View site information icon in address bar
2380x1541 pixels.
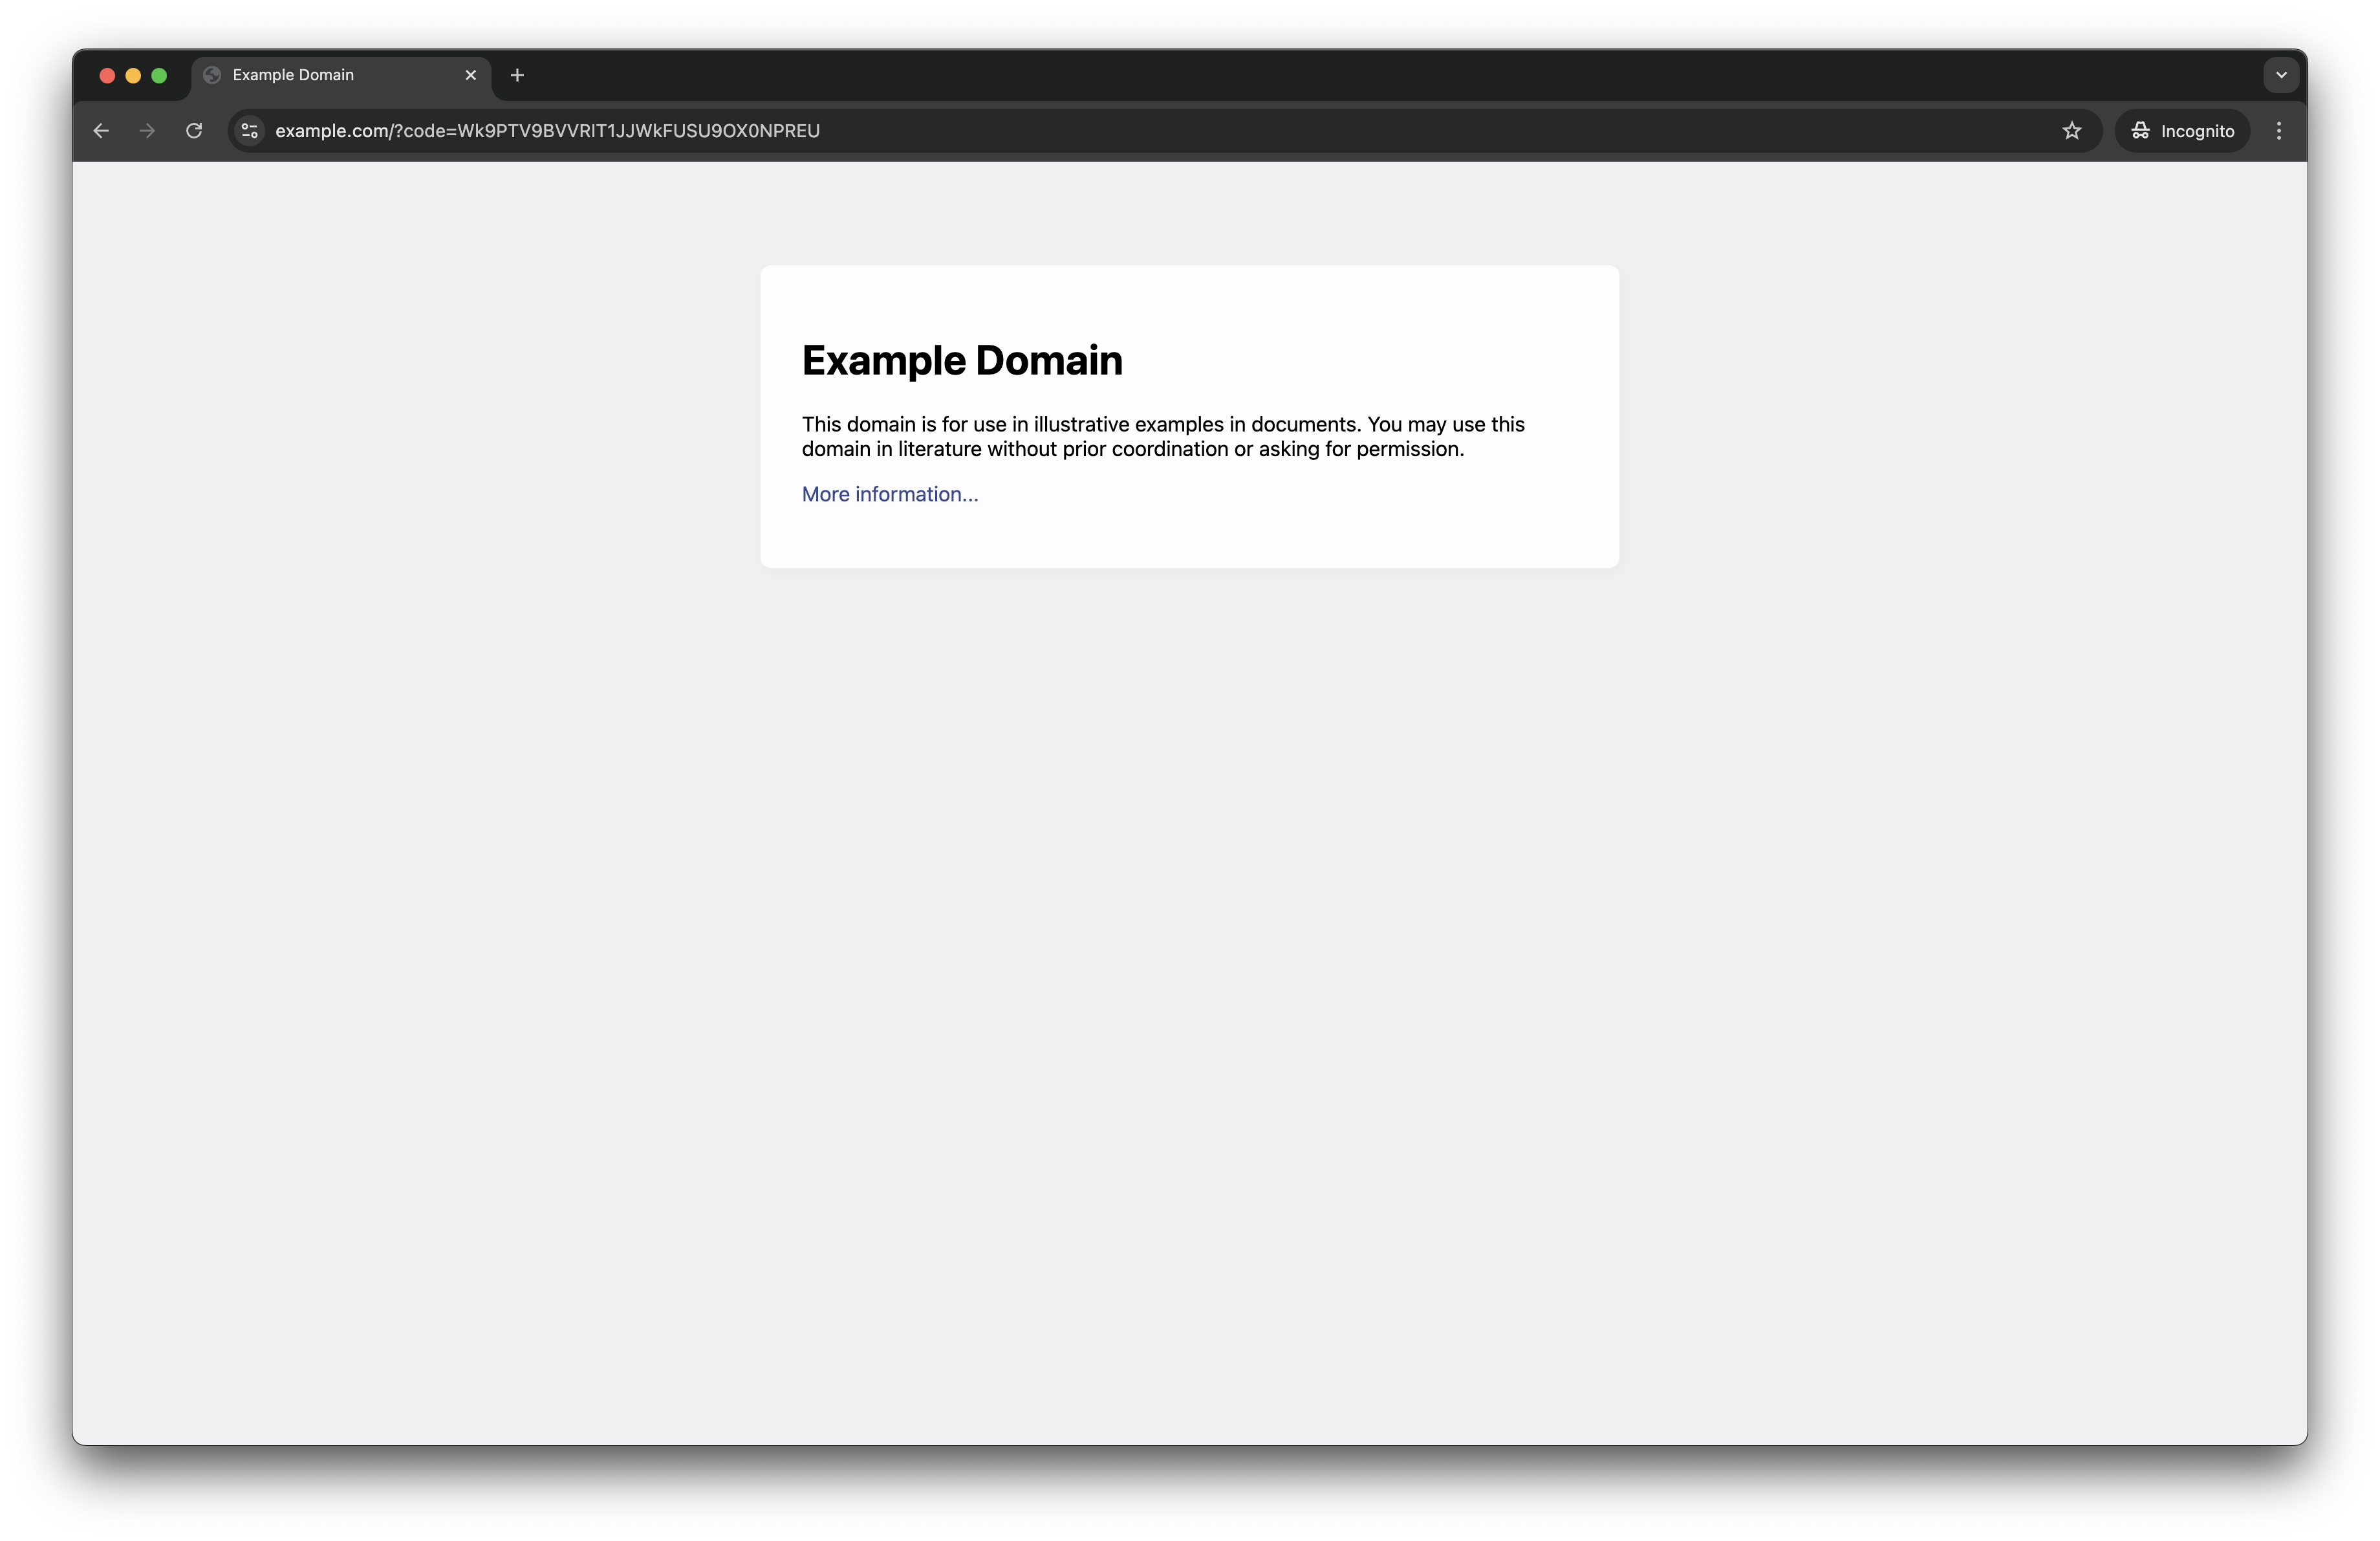pyautogui.click(x=250, y=131)
